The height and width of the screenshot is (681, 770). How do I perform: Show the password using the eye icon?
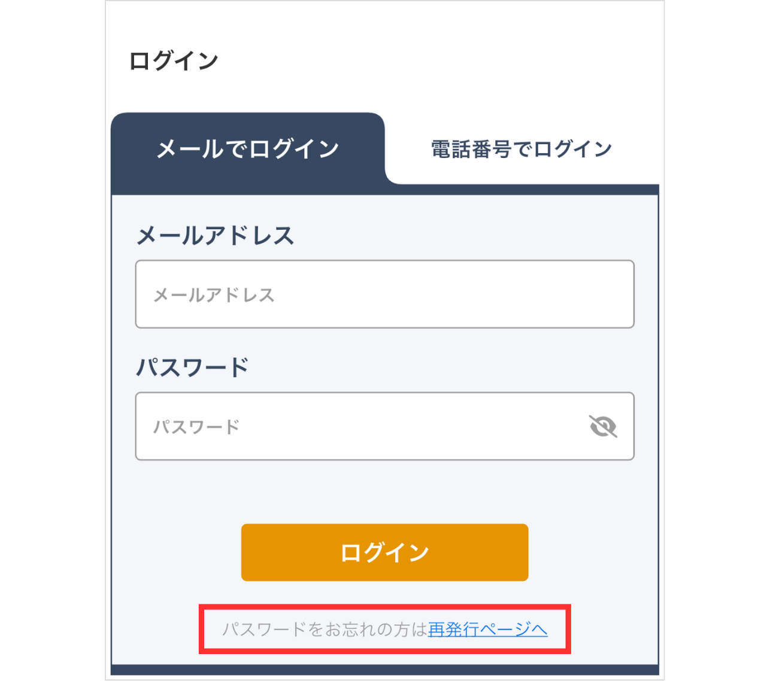tap(602, 427)
